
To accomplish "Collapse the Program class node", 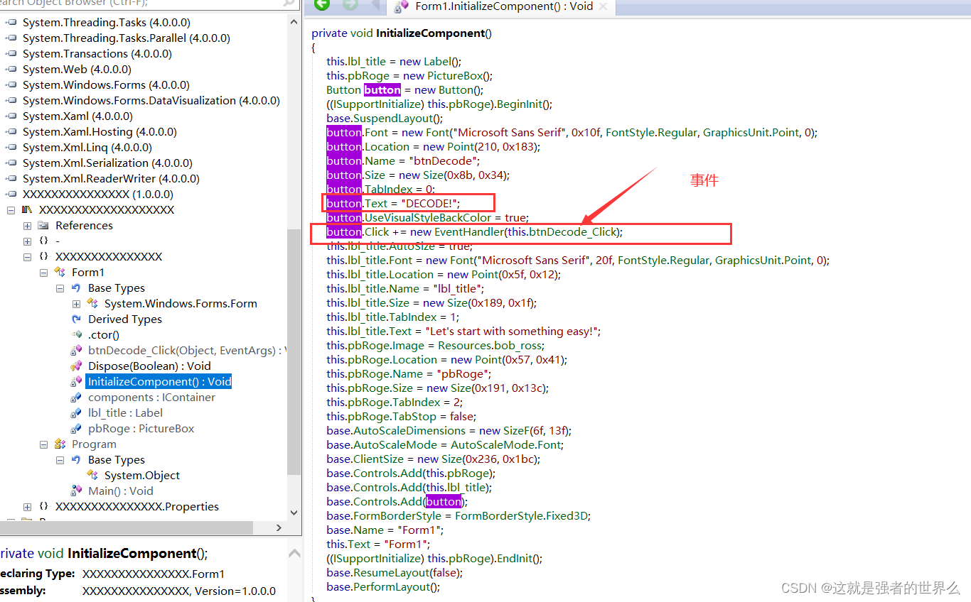I will click(44, 444).
